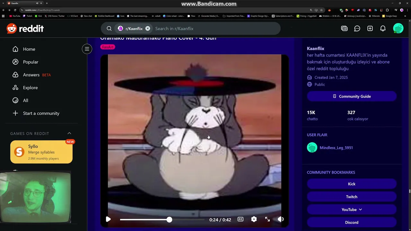Image resolution: width=411 pixels, height=231 pixels.
Task: Open Mindless_Leg_5951 user flair
Action: coord(336,148)
